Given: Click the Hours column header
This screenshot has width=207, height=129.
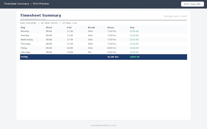Looking at the screenshot, I should tap(111, 28).
